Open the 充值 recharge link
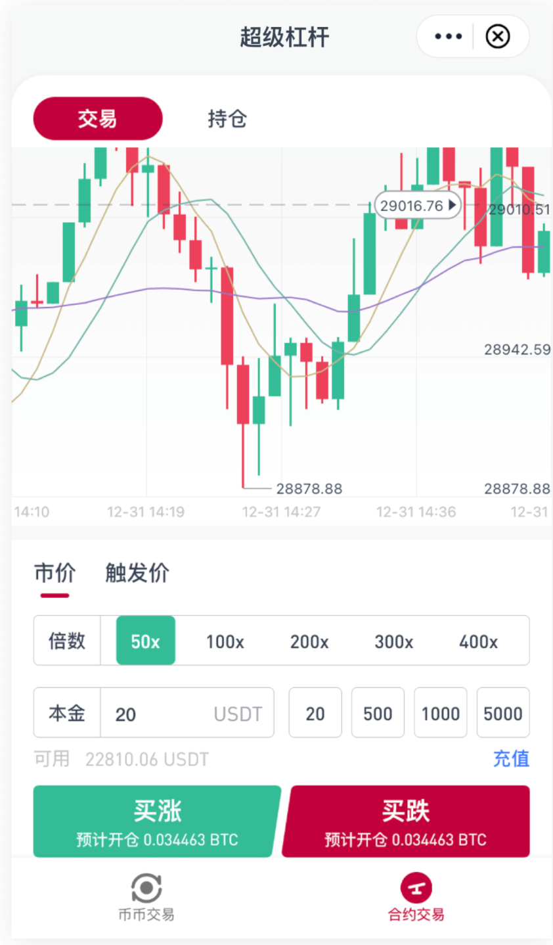Screen dimensions: 553x945 [511, 759]
